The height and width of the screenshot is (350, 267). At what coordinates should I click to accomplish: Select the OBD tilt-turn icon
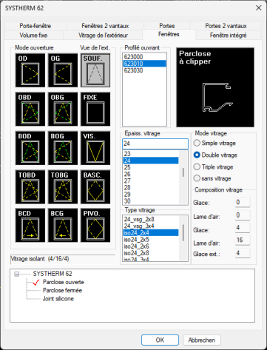pyautogui.click(x=30, y=109)
